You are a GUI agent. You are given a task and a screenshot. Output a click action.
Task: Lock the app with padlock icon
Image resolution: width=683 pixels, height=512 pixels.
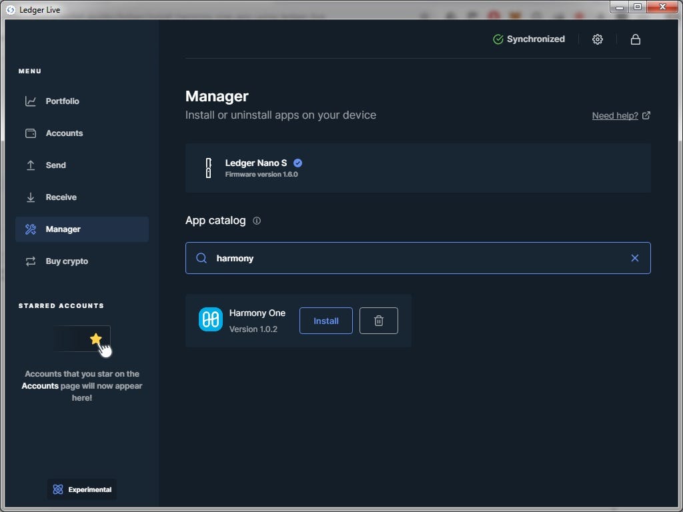click(x=635, y=39)
